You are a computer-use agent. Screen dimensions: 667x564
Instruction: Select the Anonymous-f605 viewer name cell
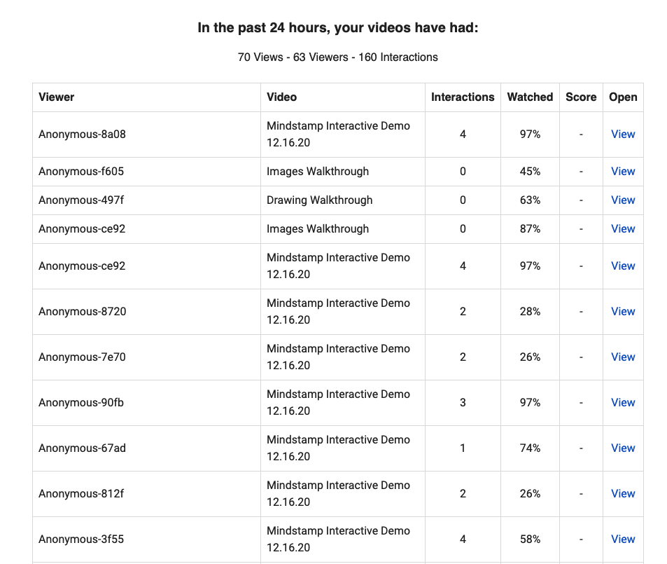[81, 171]
